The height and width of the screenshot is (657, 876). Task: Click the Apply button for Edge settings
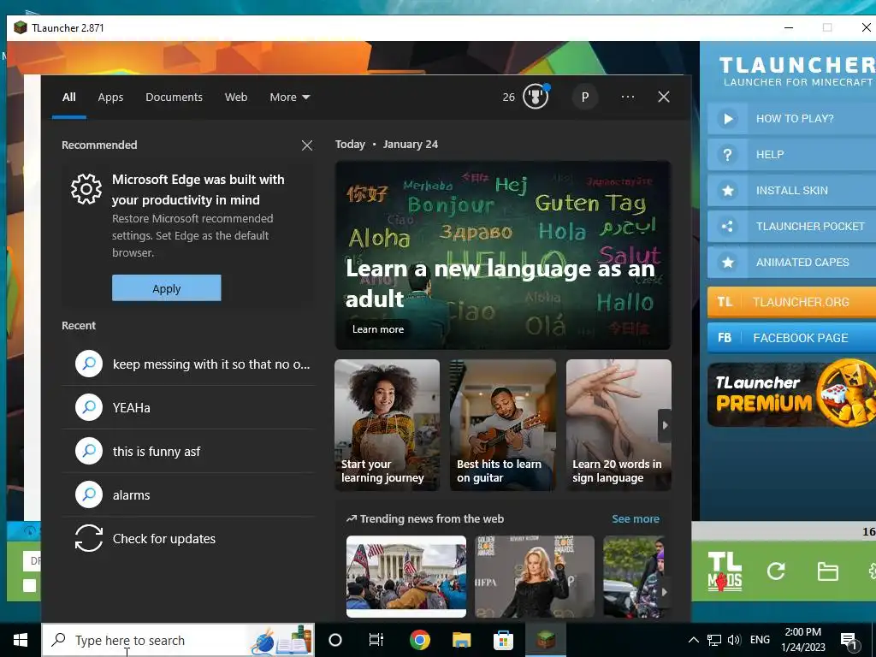point(167,288)
